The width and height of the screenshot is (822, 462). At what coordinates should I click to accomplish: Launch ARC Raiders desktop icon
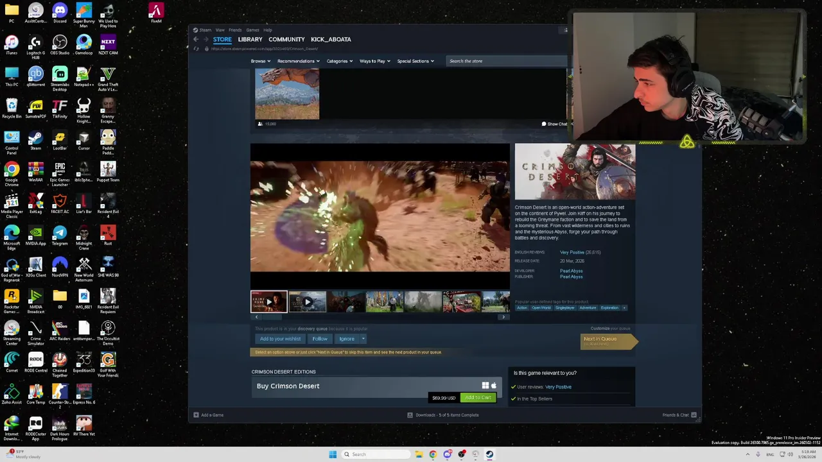[60, 332]
